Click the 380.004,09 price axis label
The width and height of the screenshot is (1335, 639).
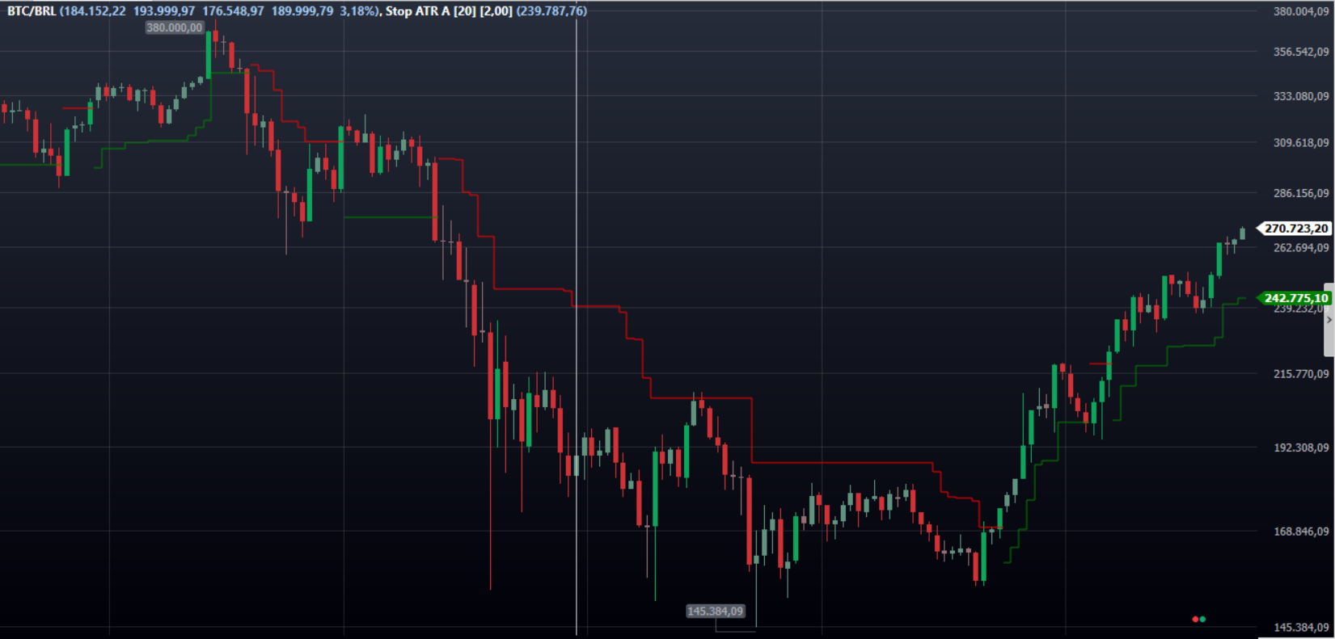pos(1301,11)
